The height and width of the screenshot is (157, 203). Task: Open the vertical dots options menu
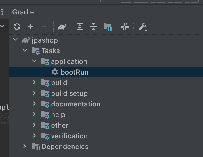coord(2,12)
